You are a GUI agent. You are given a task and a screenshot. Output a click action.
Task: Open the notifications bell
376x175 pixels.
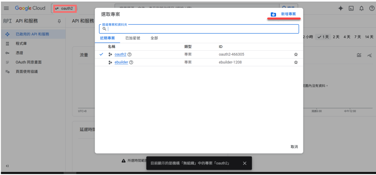361,8
